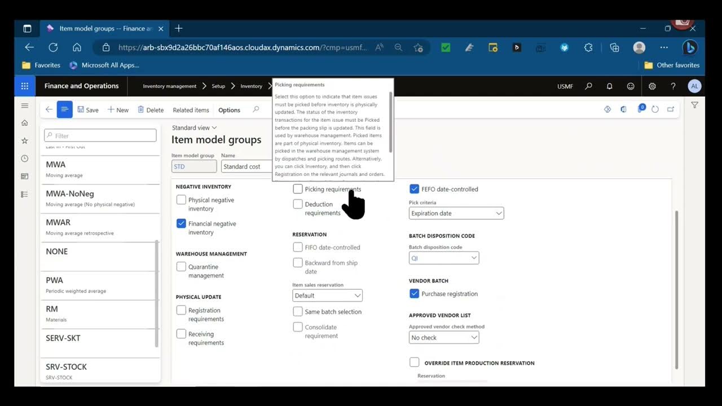Open Recent clock icon in sidebar
This screenshot has width=722, height=406.
point(24,158)
